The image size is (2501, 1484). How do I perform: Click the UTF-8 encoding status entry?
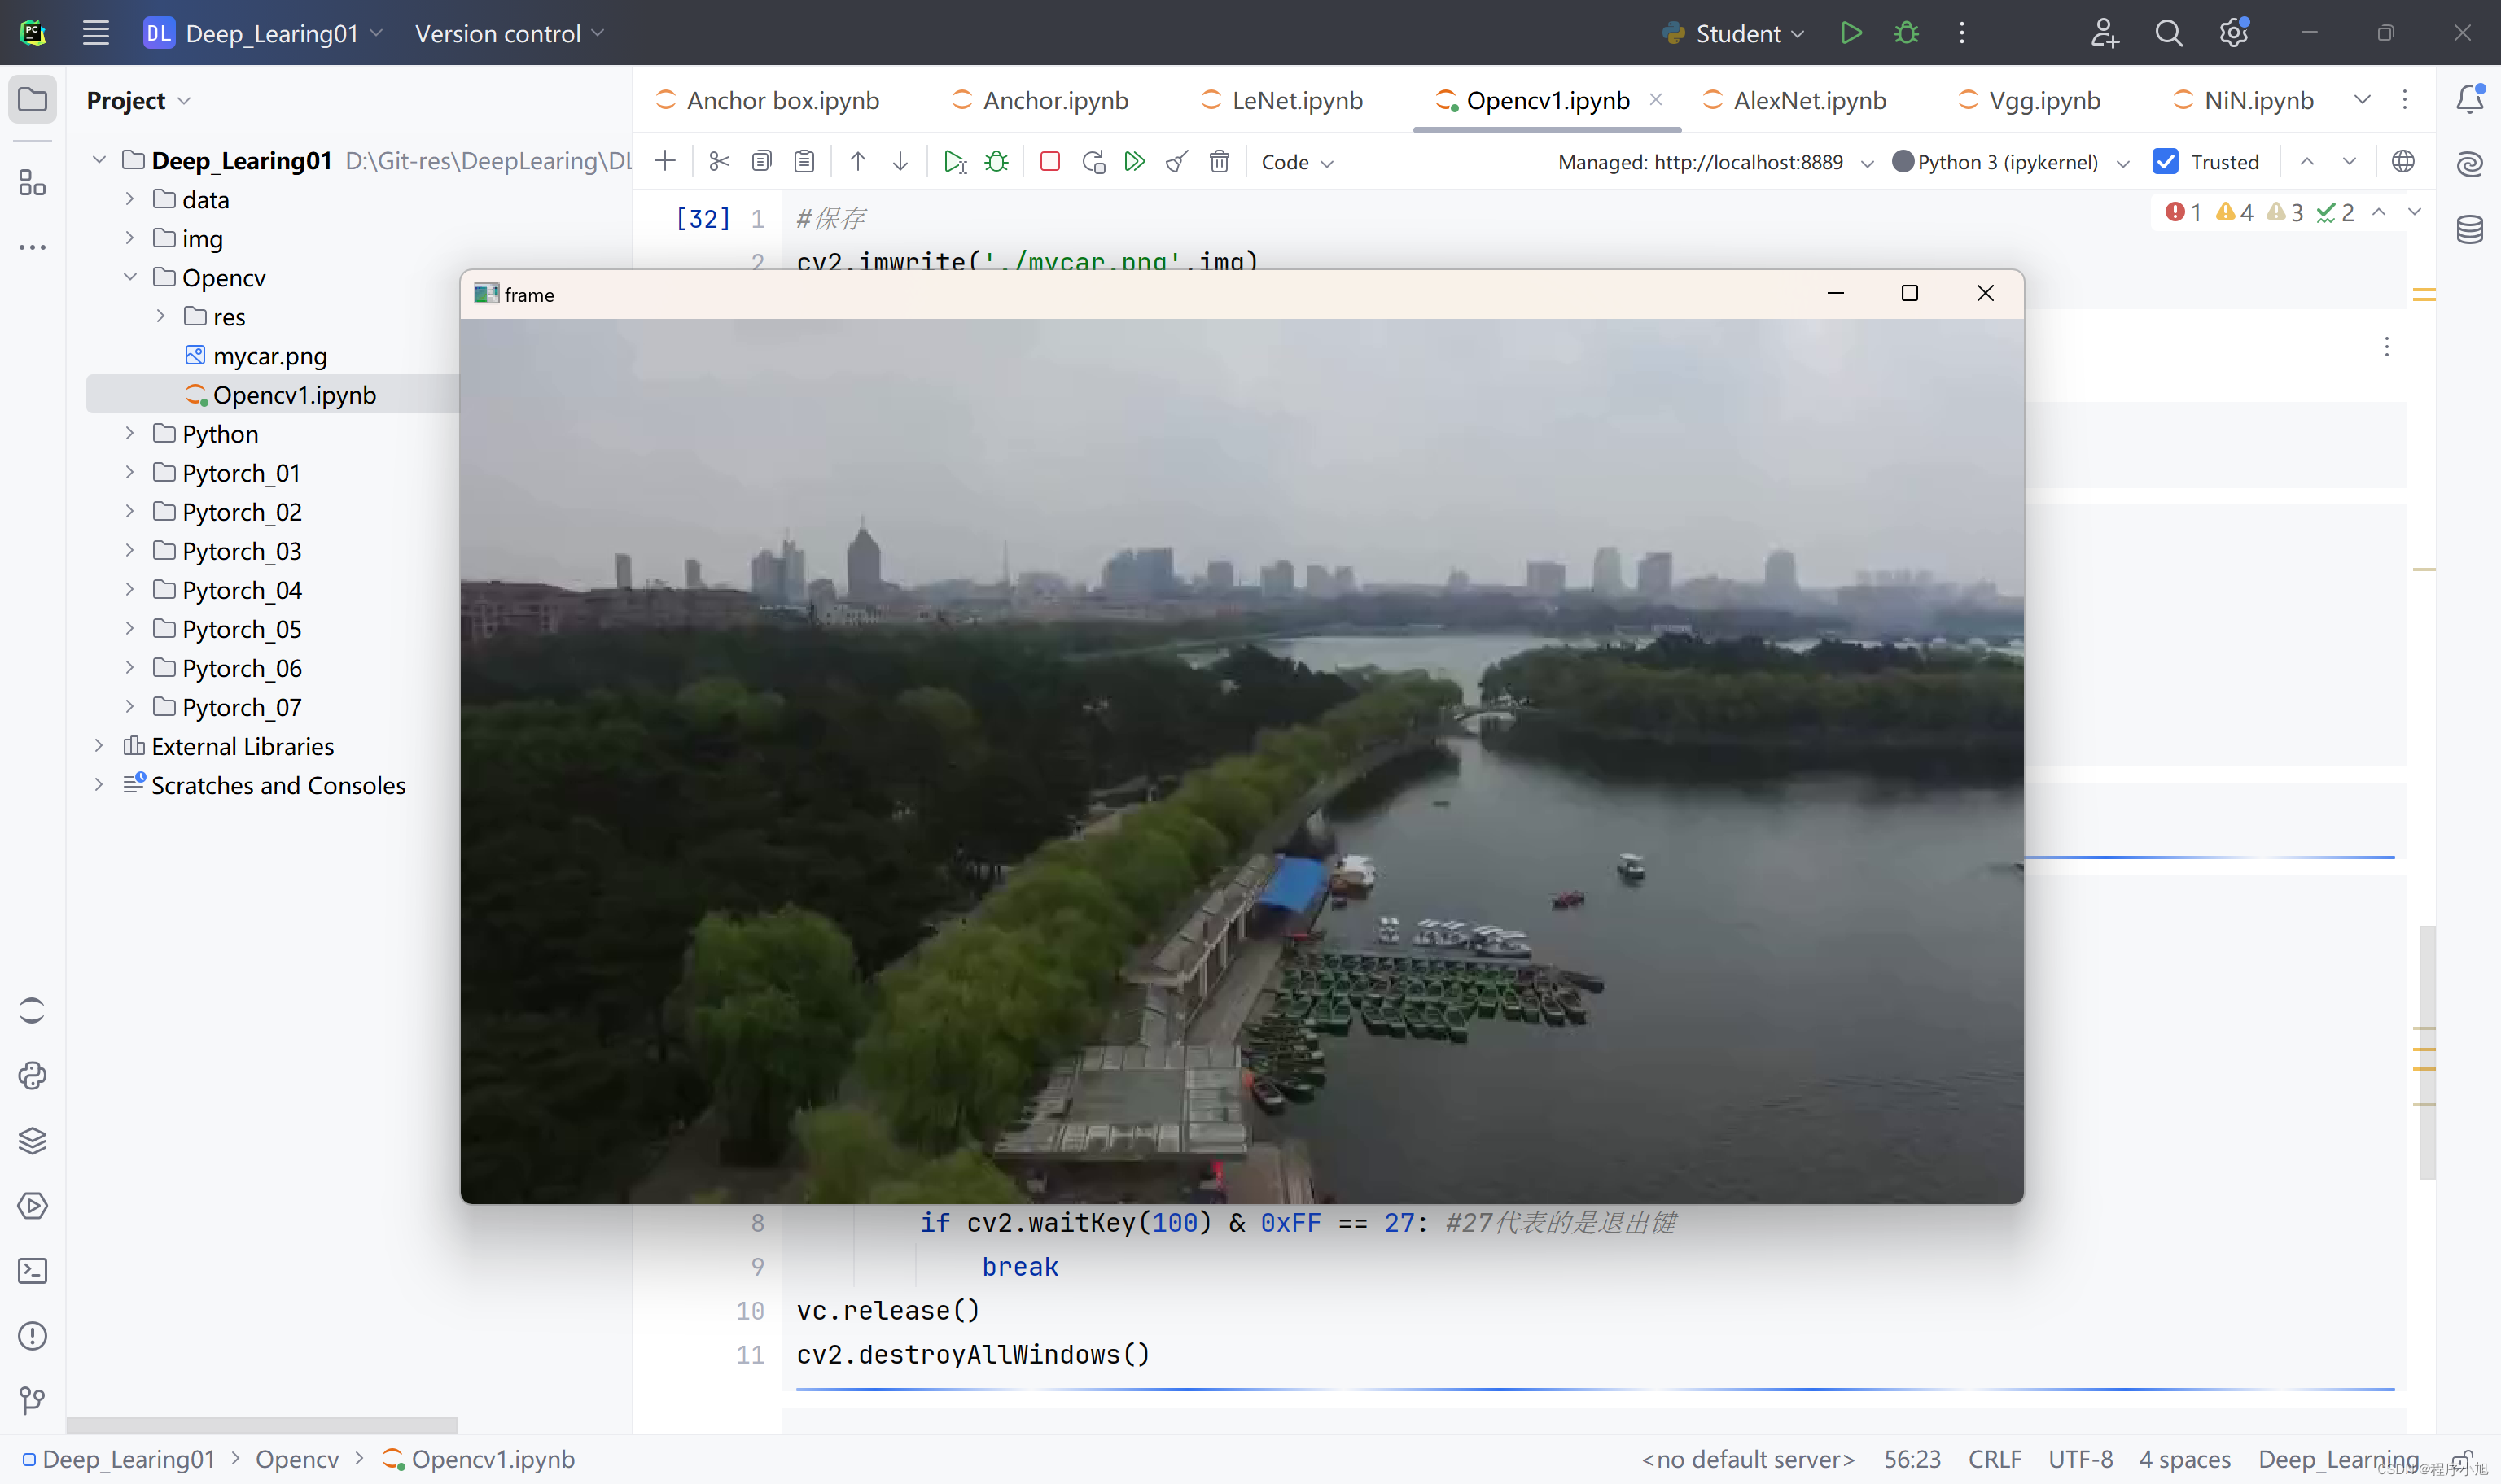(2081, 1459)
